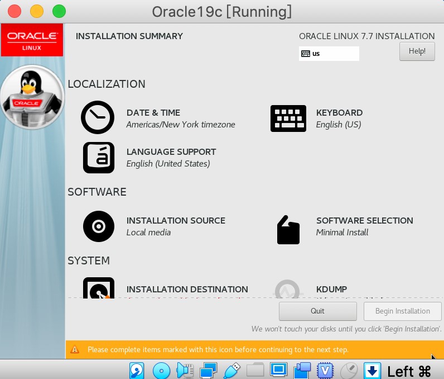Select INSTALLATION DESTINATION label

click(187, 289)
